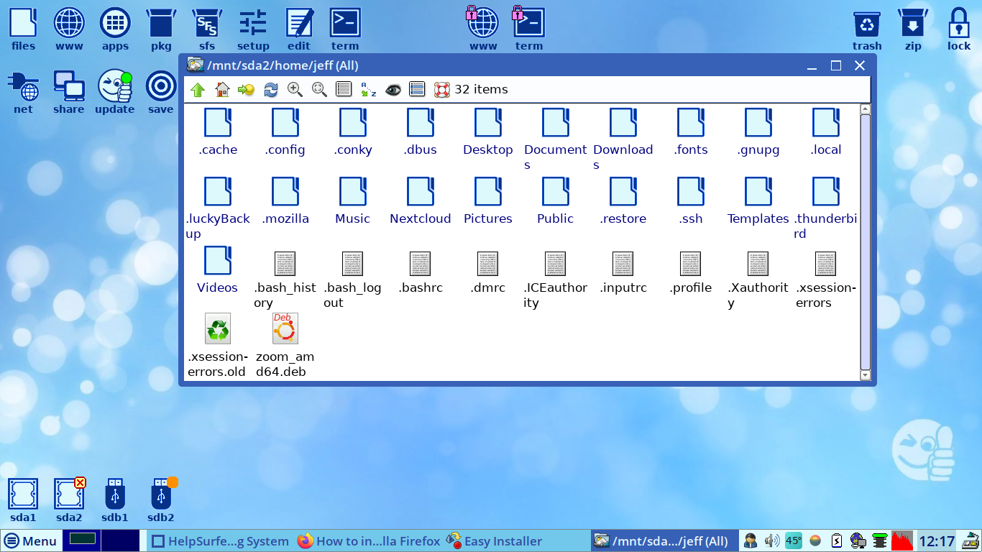
Task: Open the lifebuoy help icon
Action: click(441, 89)
